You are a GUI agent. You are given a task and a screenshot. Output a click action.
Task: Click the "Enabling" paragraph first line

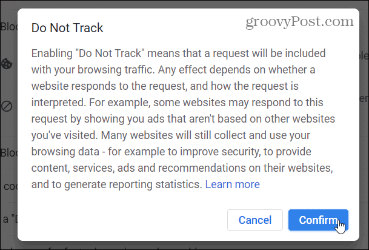point(178,53)
